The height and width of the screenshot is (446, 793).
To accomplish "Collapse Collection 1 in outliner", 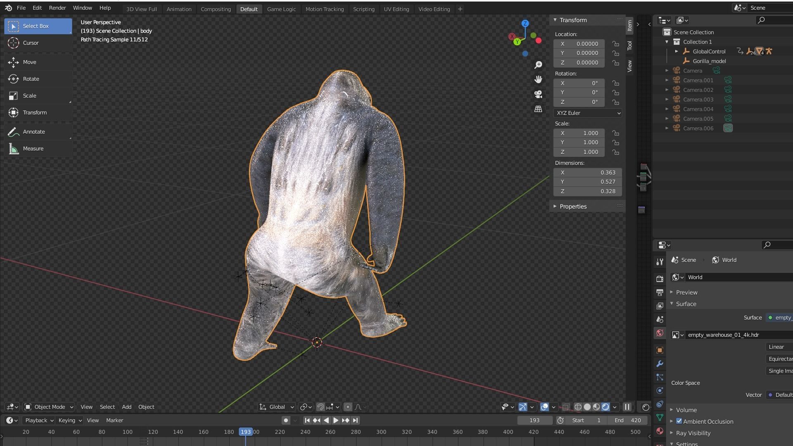I will pos(667,42).
